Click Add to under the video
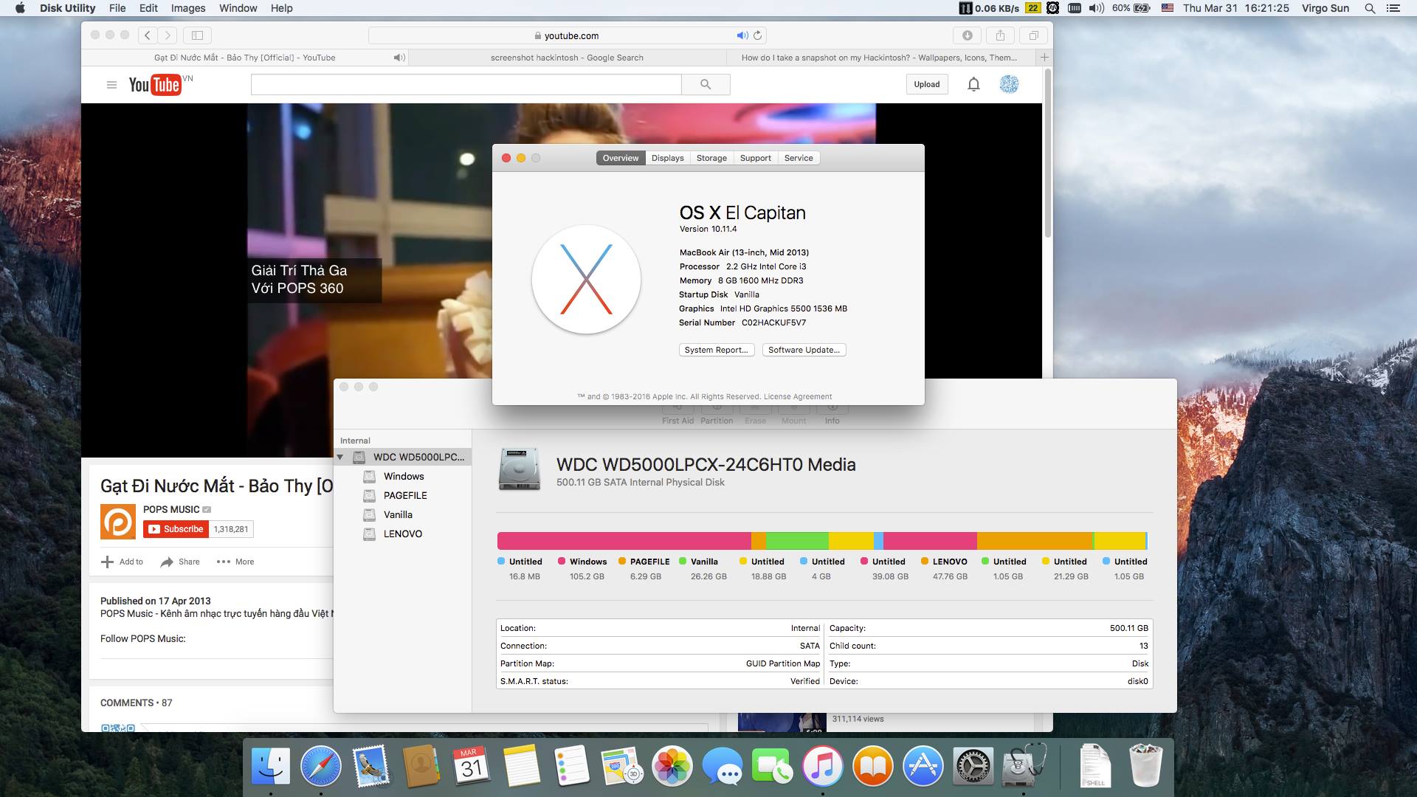 pos(123,562)
